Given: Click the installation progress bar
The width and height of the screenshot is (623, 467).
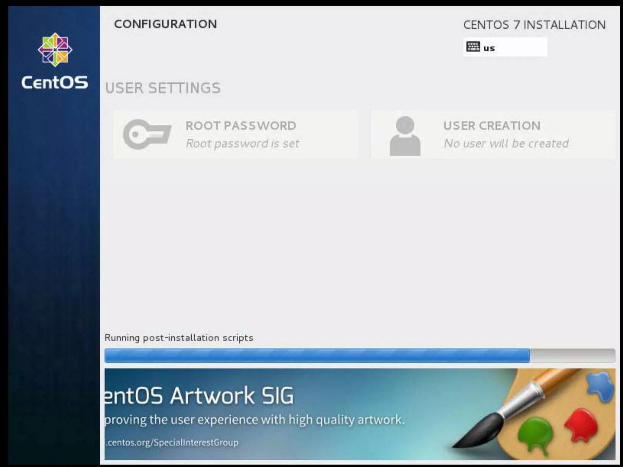Looking at the screenshot, I should coord(360,355).
